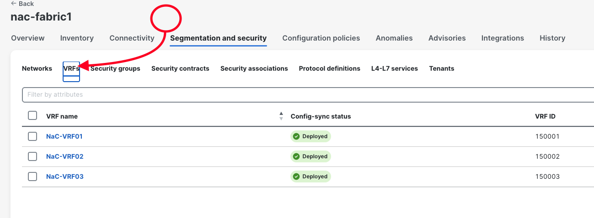View the Anomalies tab
Screen dimensions: 594x218
click(394, 38)
